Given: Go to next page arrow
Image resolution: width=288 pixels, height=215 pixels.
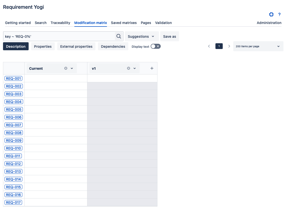Looking at the screenshot, I should pos(229,46).
